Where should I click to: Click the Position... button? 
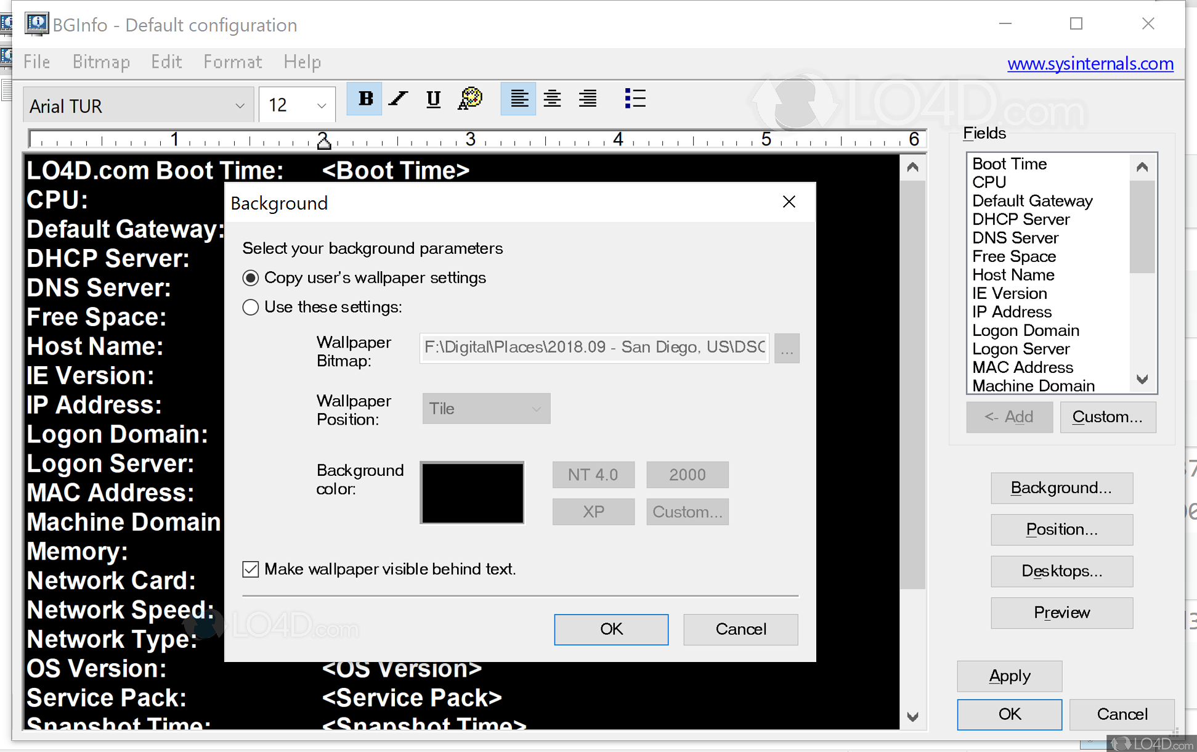pos(1061,529)
